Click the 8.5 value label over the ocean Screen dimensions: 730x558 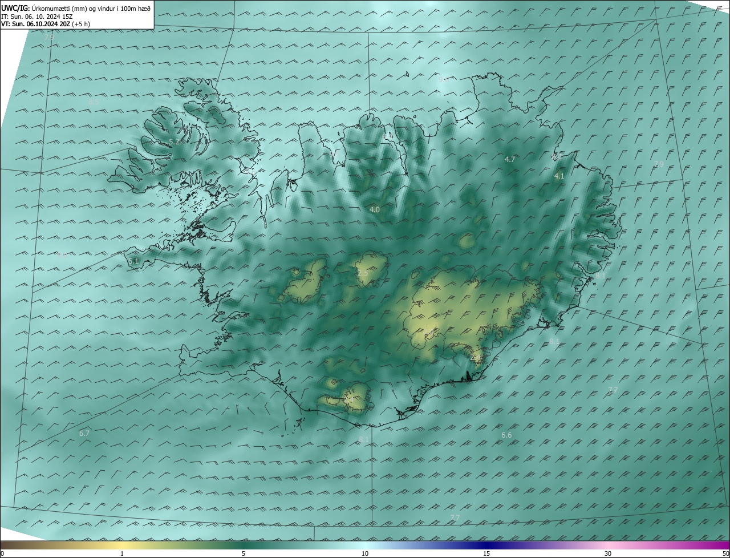(94, 102)
